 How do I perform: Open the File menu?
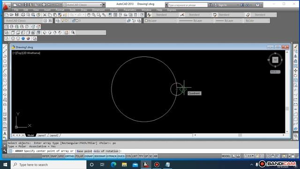pyautogui.click(x=16, y=10)
